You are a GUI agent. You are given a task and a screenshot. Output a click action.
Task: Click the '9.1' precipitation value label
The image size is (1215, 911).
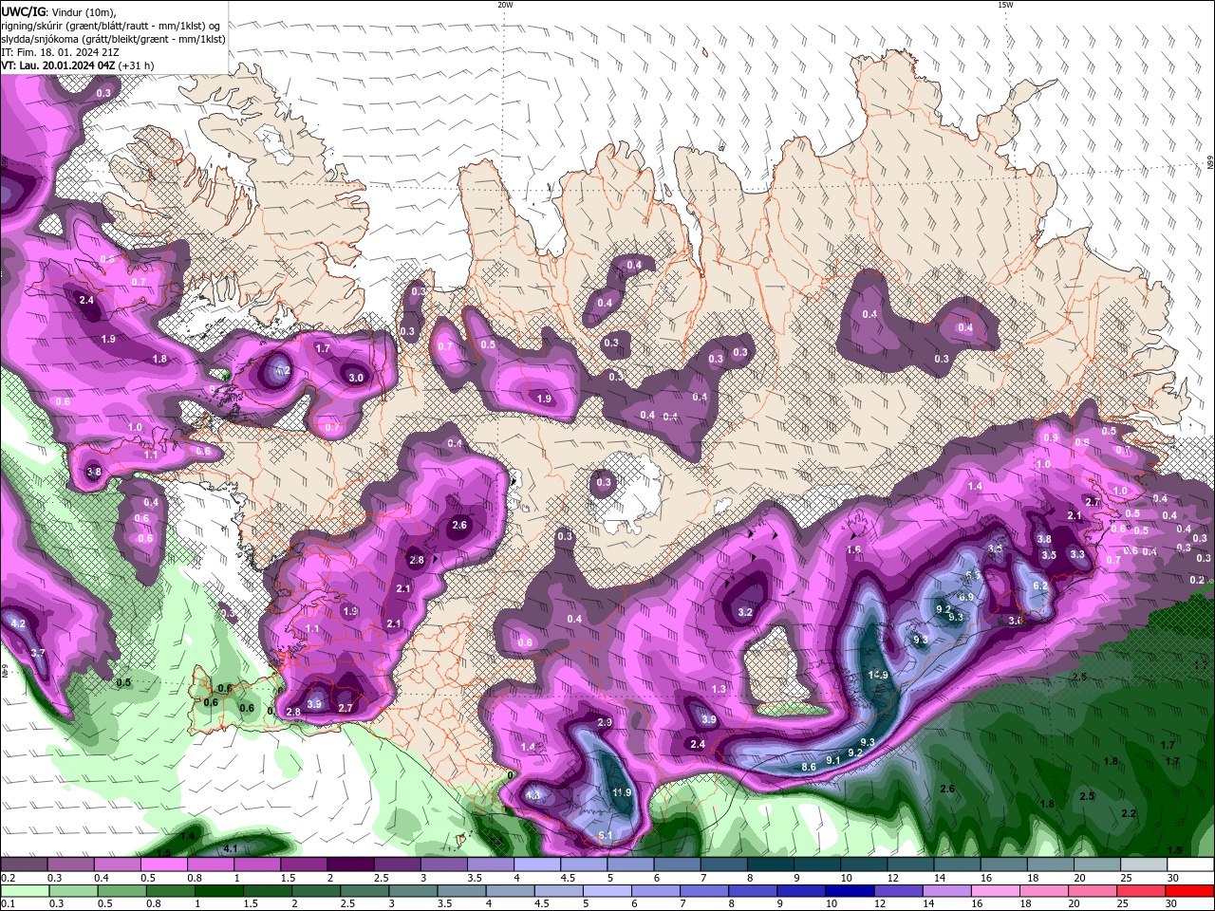click(x=832, y=760)
